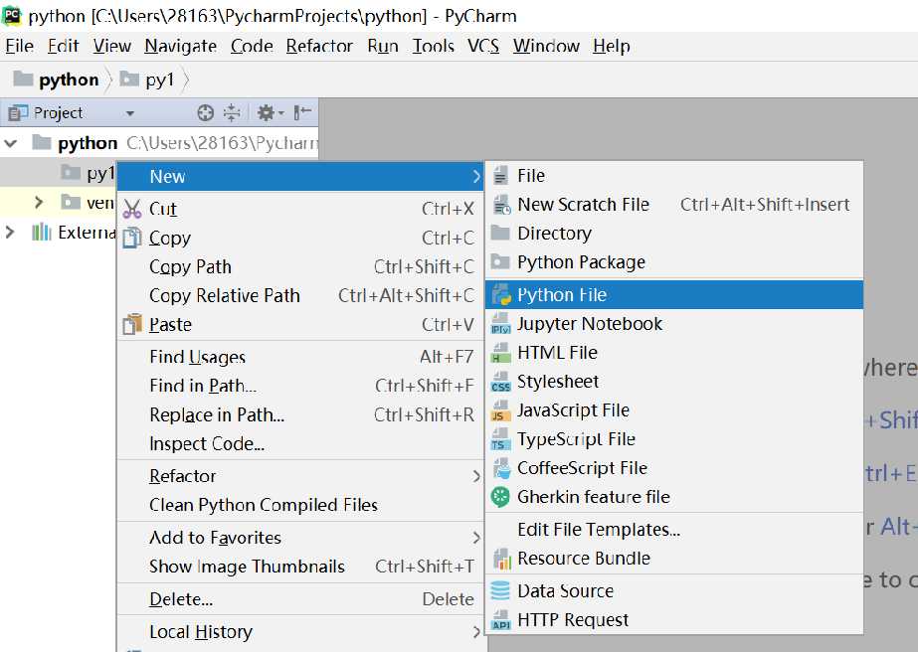Click the Hide Project panel icon
Screen dimensions: 918x652
point(302,112)
